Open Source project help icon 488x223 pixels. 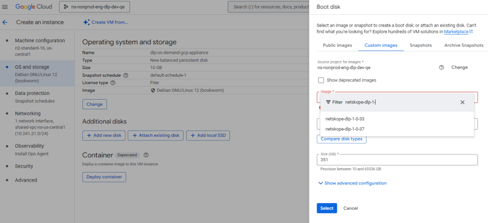tap(441, 68)
